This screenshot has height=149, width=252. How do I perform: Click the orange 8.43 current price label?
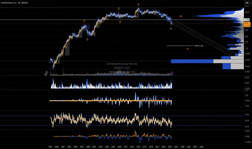247,24
